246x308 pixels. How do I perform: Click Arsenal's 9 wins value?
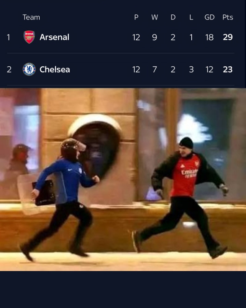coord(154,37)
